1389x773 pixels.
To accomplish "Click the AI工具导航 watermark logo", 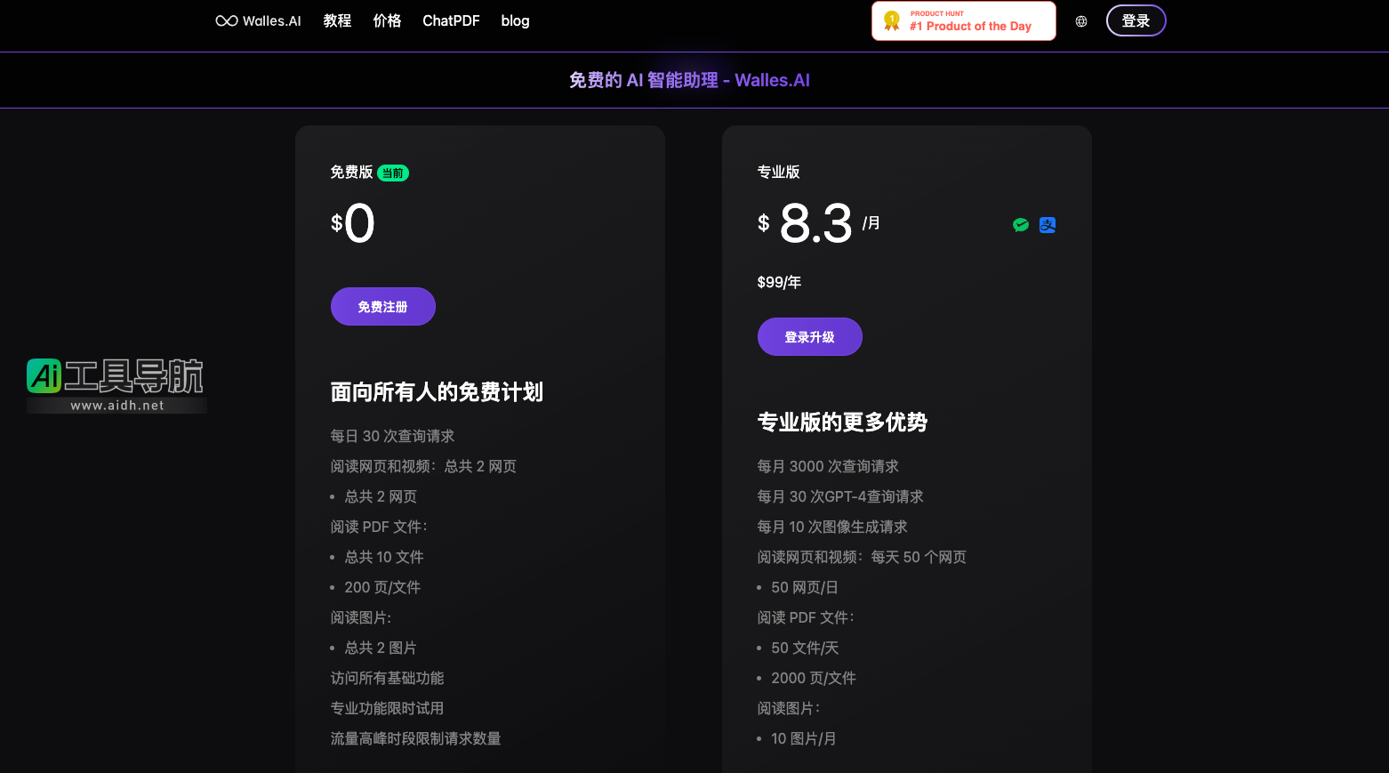I will [116, 376].
